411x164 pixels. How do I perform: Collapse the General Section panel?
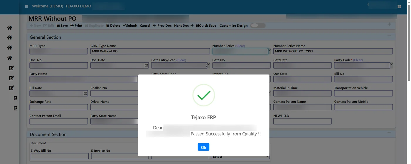(x=389, y=35)
